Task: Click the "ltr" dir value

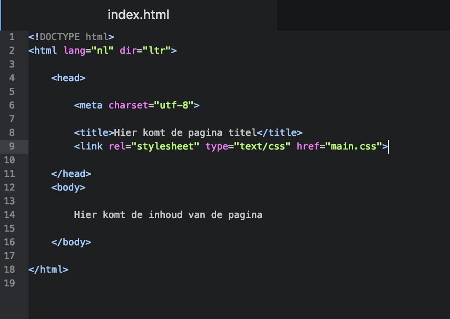Action: tap(156, 51)
